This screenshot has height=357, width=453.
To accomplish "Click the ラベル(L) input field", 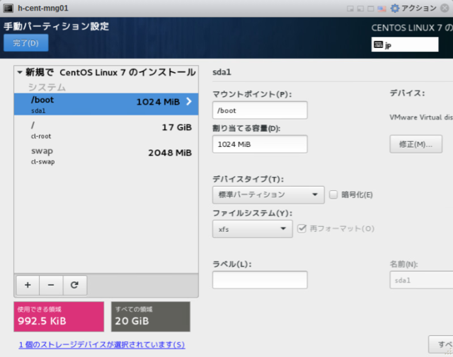I will click(x=260, y=280).
